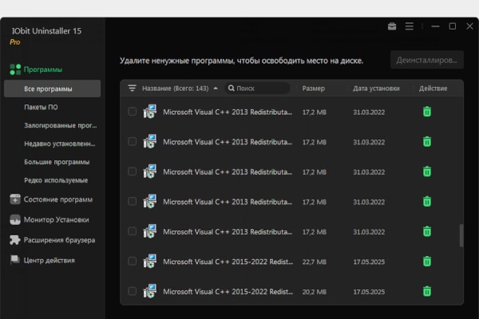Image resolution: width=479 pixels, height=319 pixels.
Task: Click the installer icon of the 20,2 MB entry
Action: click(x=150, y=291)
